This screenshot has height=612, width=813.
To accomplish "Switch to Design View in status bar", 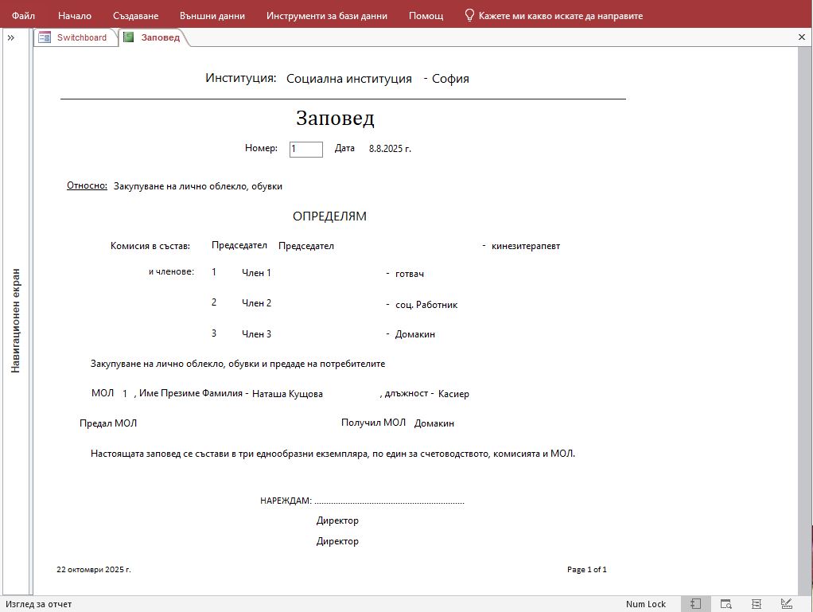I will [x=786, y=604].
